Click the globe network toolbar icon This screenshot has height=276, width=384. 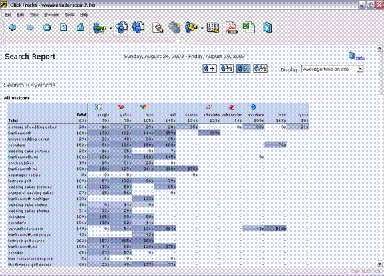tap(174, 27)
